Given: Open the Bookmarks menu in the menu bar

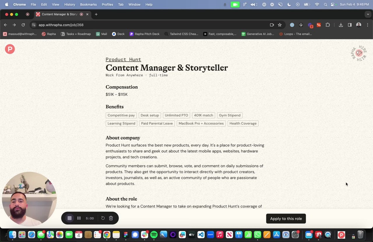Looking at the screenshot, I should pyautogui.click(x=88, y=5).
